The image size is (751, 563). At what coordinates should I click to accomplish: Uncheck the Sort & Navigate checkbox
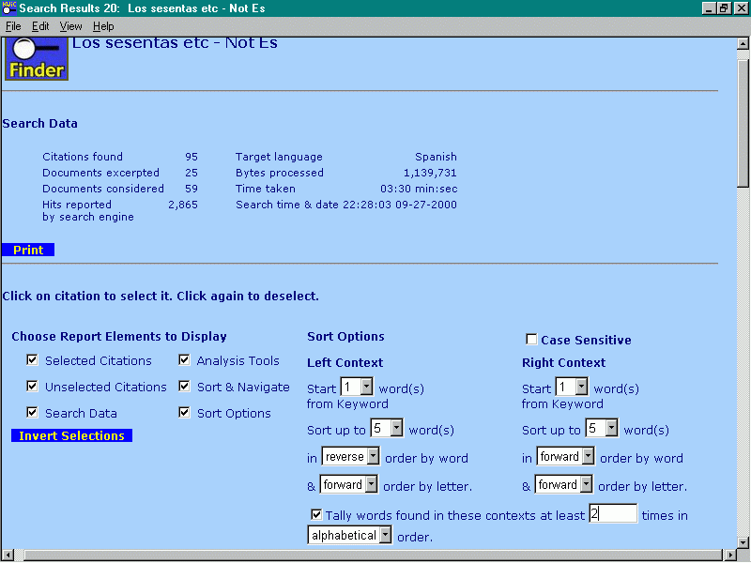click(x=184, y=387)
